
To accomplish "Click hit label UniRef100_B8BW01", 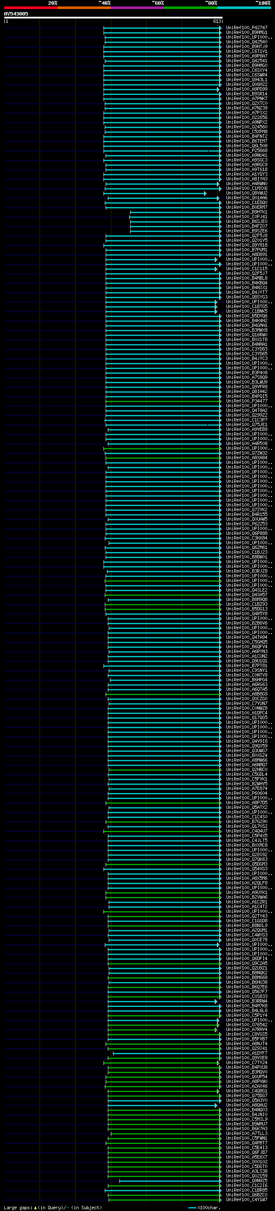I will point(247,557).
